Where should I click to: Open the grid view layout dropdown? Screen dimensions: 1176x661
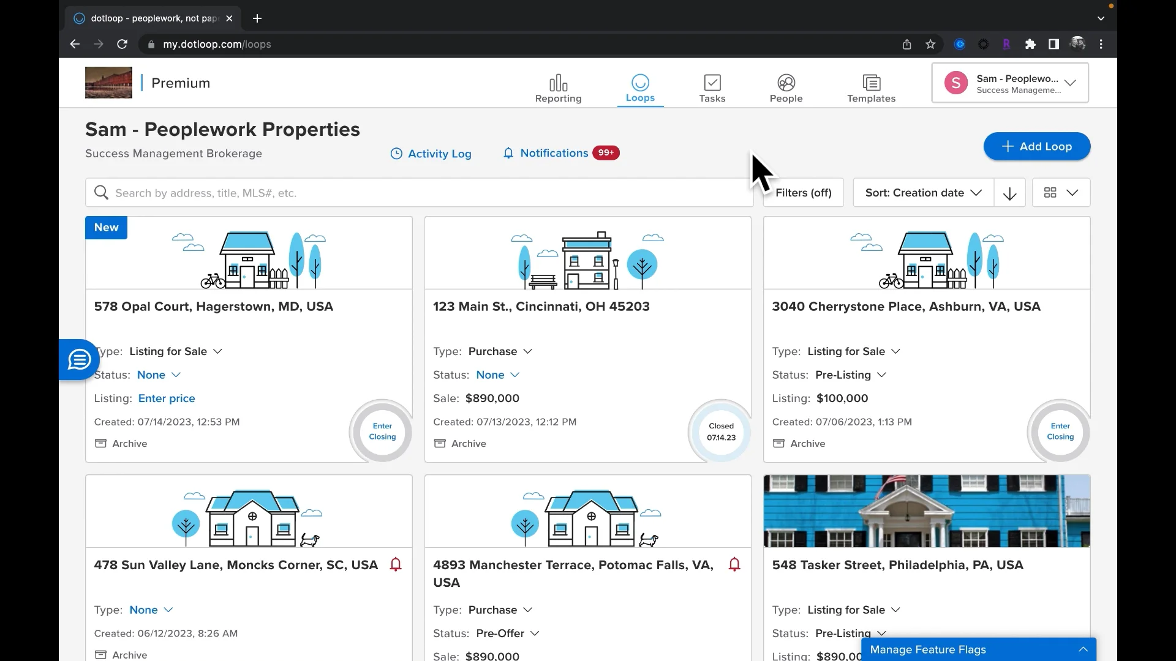tap(1061, 193)
